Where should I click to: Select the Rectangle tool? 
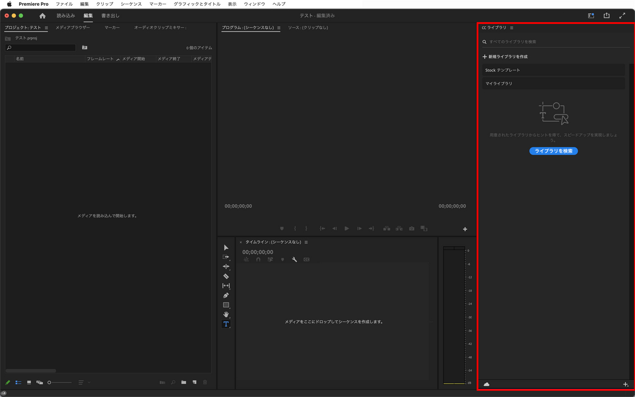(226, 305)
